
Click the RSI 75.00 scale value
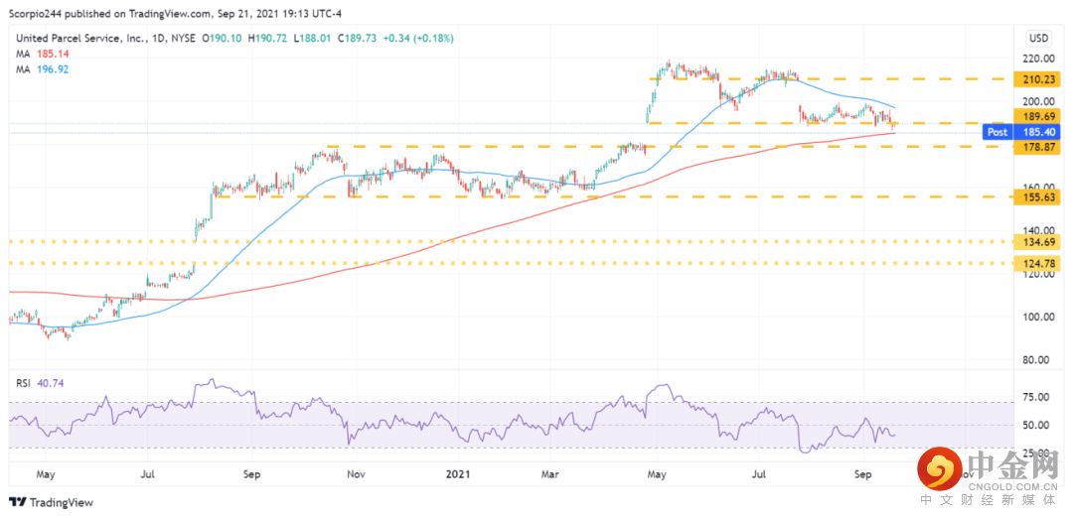pyautogui.click(x=1036, y=397)
